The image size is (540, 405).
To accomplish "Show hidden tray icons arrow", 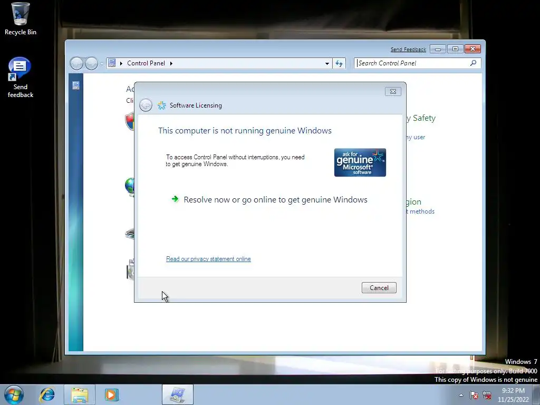I will [x=461, y=395].
